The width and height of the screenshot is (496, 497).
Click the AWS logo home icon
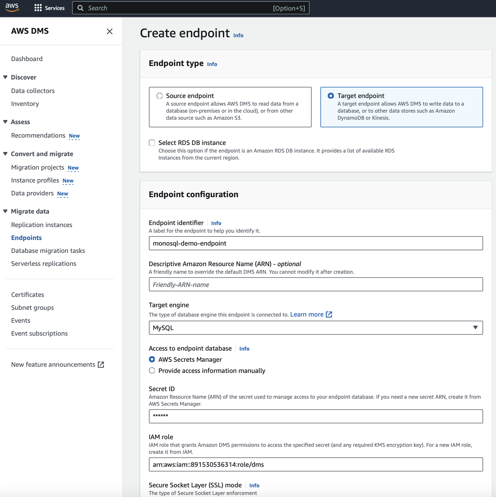pyautogui.click(x=12, y=8)
